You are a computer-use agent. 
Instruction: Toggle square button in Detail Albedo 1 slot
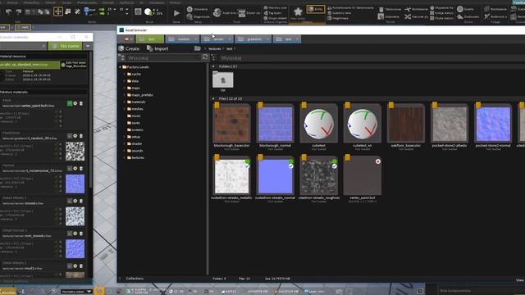[70, 201]
